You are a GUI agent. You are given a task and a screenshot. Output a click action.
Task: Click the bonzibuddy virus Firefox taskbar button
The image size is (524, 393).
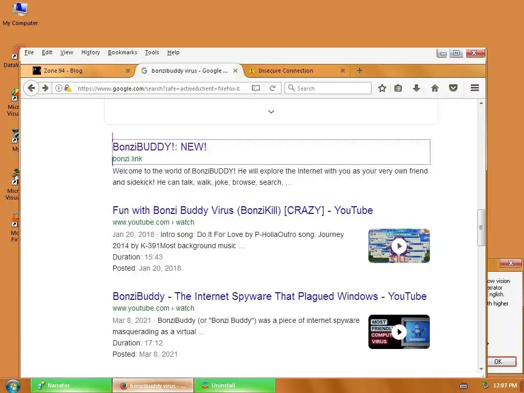[x=153, y=386]
